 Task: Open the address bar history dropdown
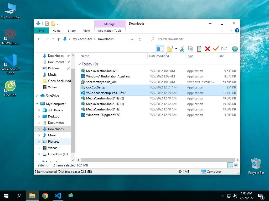coord(132,39)
